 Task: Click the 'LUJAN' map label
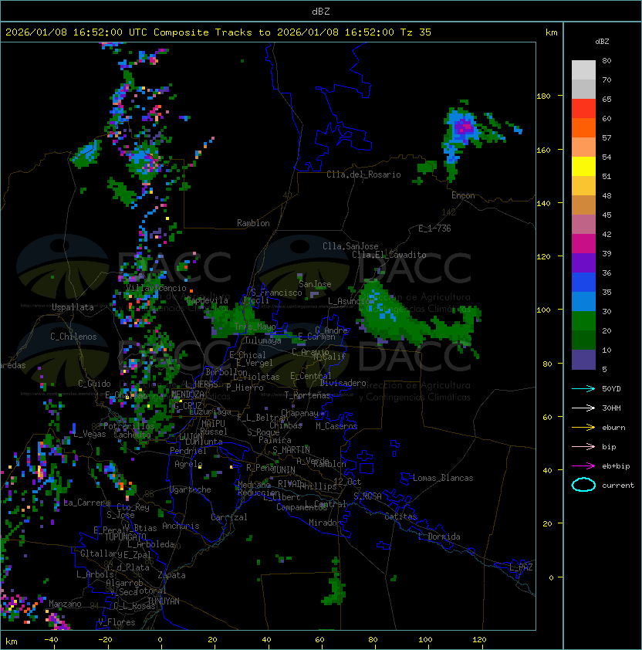pos(191,437)
